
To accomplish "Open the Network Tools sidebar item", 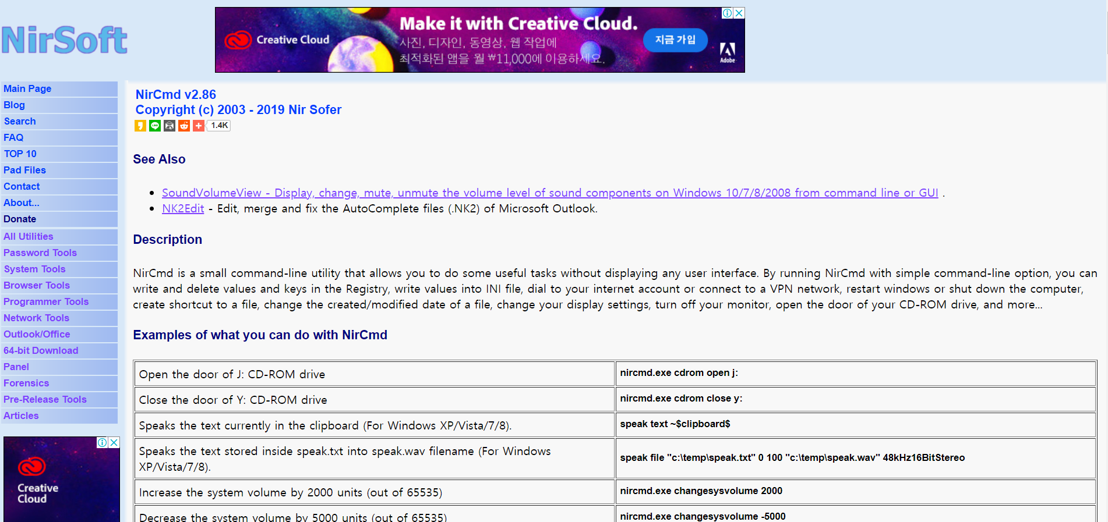I will tap(36, 318).
